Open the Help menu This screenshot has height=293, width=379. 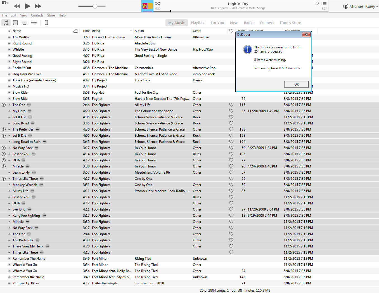[62, 15]
